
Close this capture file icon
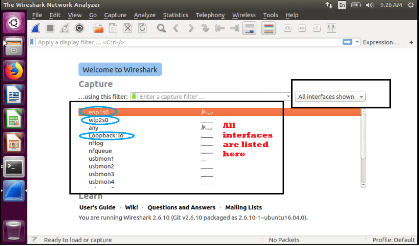128,28
